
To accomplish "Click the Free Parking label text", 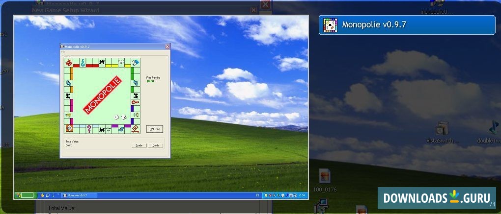I will click(x=153, y=77).
